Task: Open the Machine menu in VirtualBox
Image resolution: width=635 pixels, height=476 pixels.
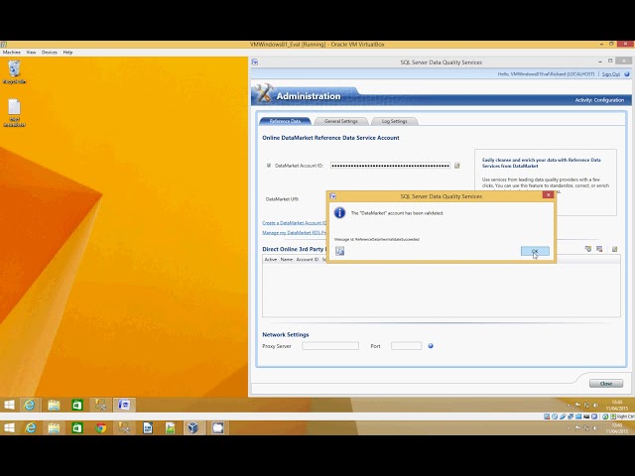Action: click(x=12, y=53)
